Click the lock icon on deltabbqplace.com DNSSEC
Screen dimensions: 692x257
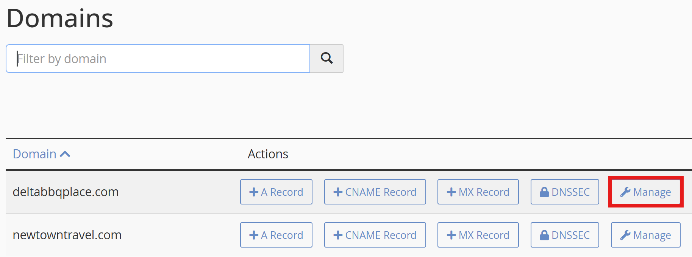pyautogui.click(x=544, y=192)
